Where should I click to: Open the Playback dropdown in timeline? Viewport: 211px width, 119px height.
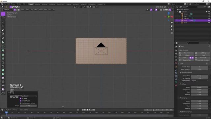click(x=9, y=110)
